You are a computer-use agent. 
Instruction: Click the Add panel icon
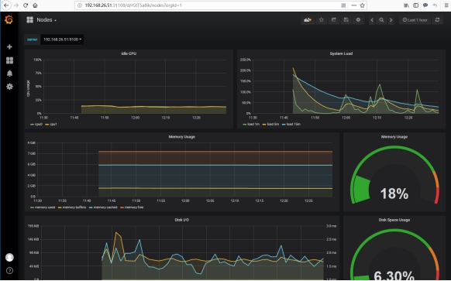[308, 20]
